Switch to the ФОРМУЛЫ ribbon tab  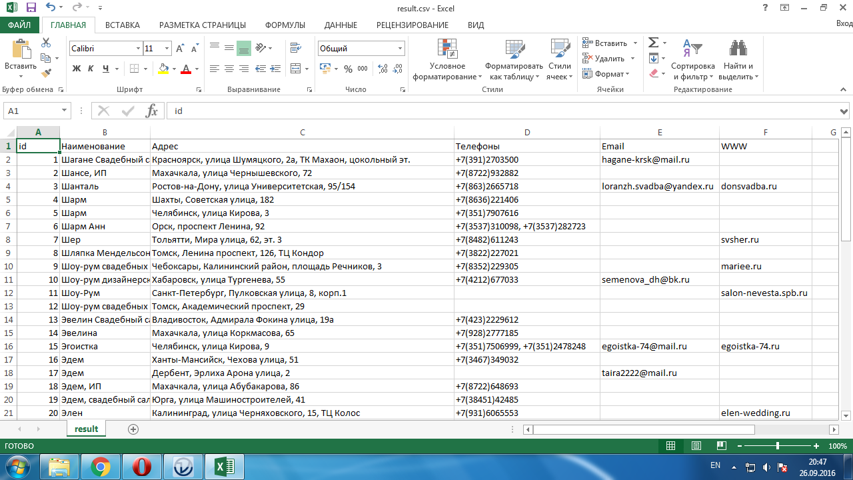[285, 25]
